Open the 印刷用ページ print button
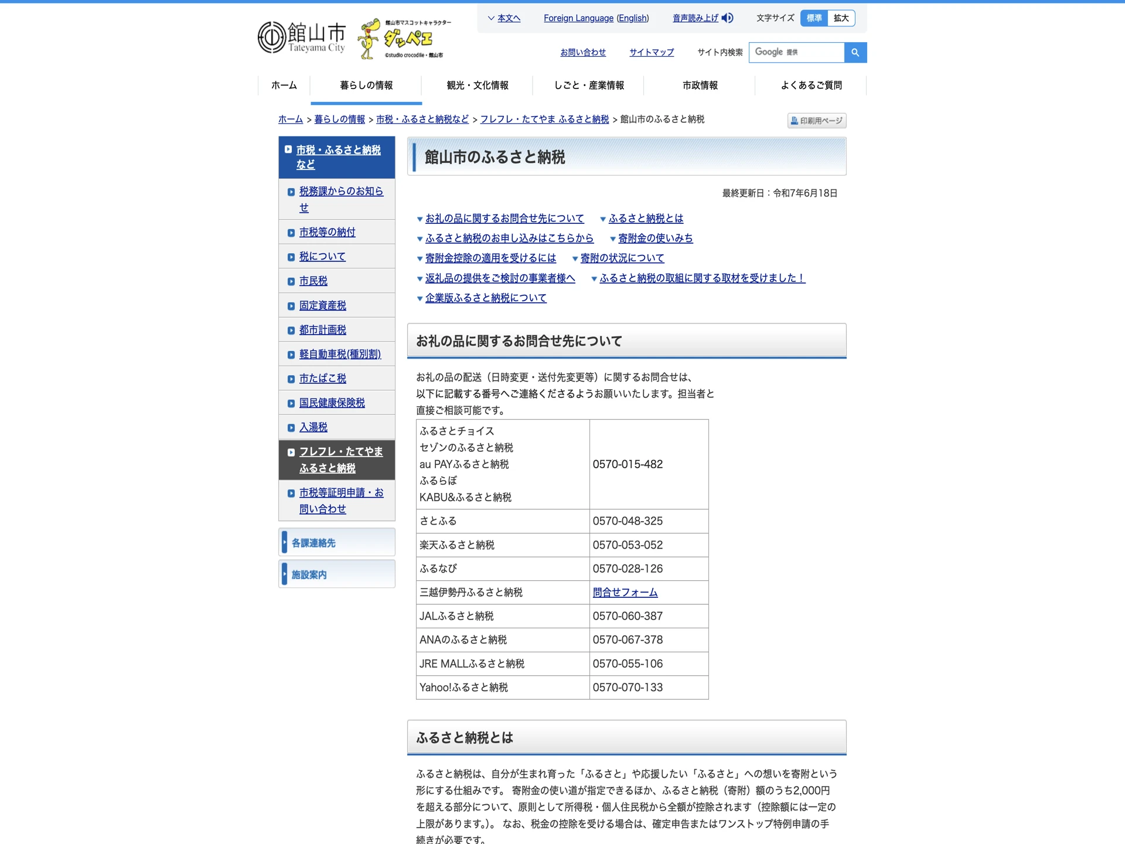1125x844 pixels. [x=817, y=121]
